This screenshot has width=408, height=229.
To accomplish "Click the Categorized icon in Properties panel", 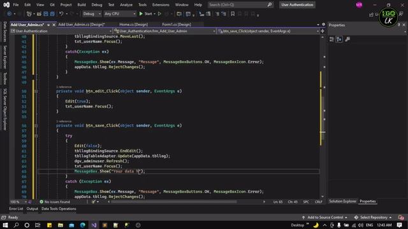I will pyautogui.click(x=331, y=39).
